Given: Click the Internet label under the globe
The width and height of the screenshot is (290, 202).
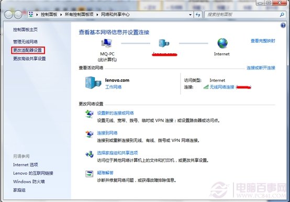Looking at the screenshot, I should (x=222, y=54).
